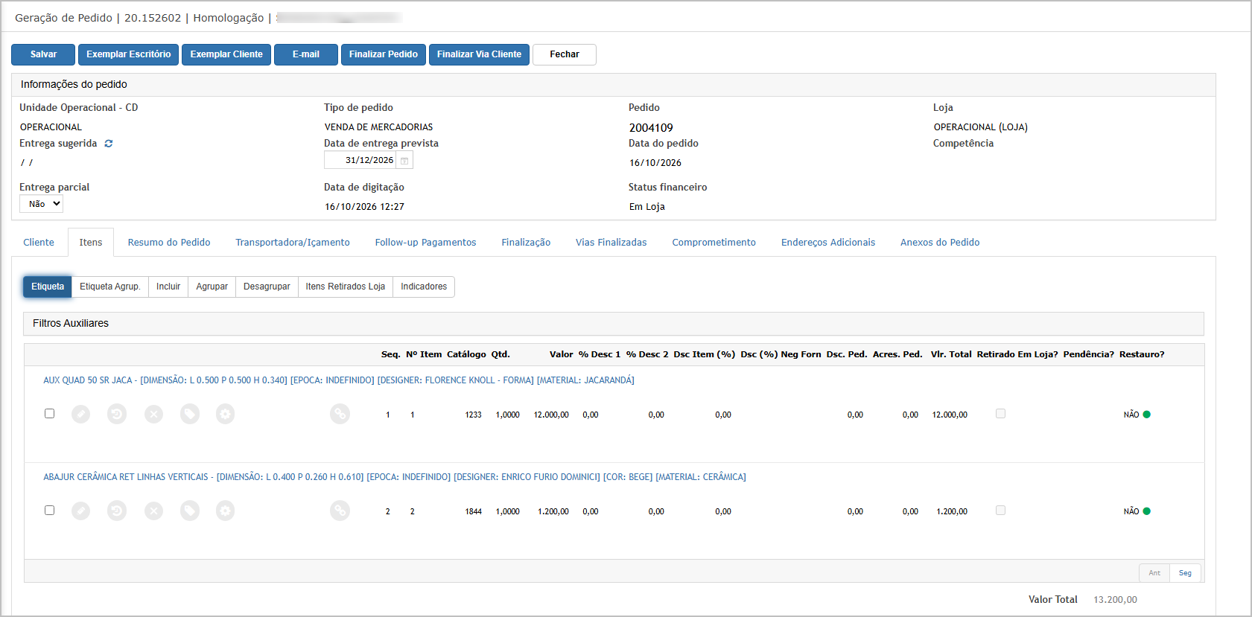Open the Indicadores option
This screenshot has height=617, width=1252.
click(x=424, y=287)
